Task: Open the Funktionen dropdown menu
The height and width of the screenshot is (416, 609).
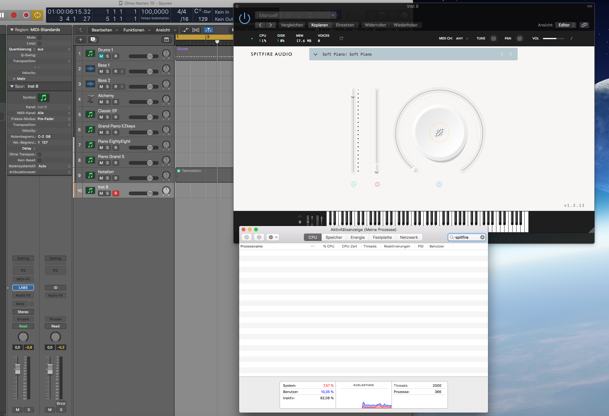Action: coord(136,30)
